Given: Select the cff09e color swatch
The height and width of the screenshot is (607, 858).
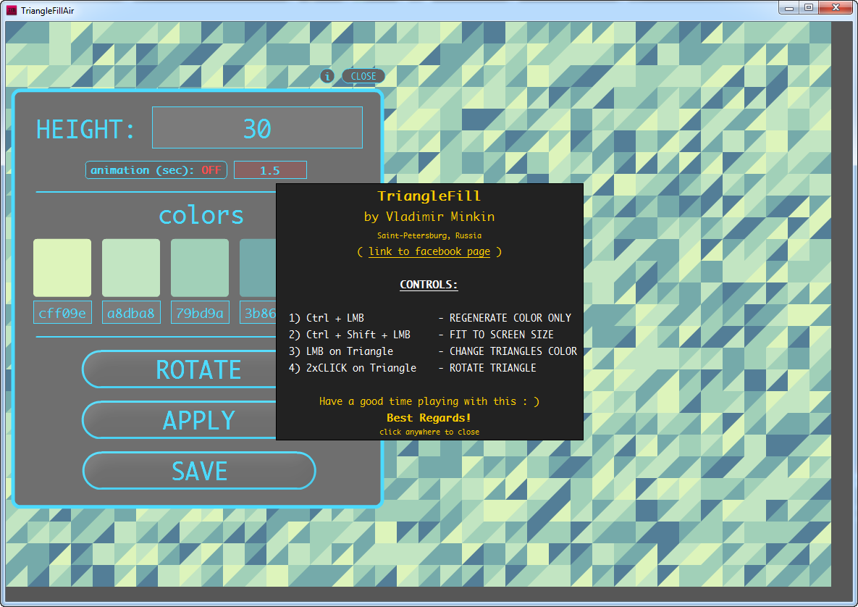Looking at the screenshot, I should [x=62, y=268].
